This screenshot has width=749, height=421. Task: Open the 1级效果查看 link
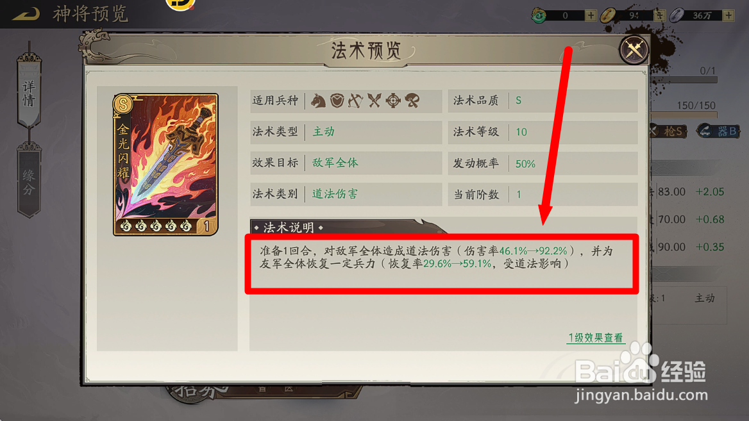click(595, 338)
